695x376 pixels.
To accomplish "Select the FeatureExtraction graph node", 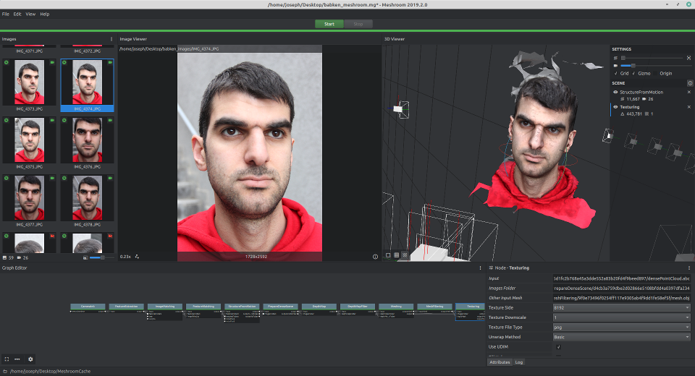I will point(126,307).
